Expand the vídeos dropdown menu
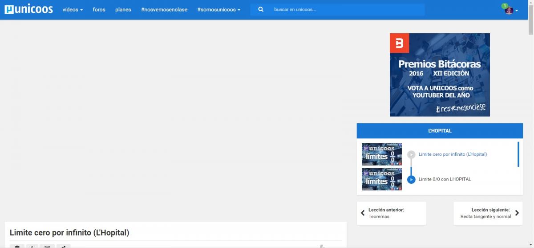 (73, 9)
